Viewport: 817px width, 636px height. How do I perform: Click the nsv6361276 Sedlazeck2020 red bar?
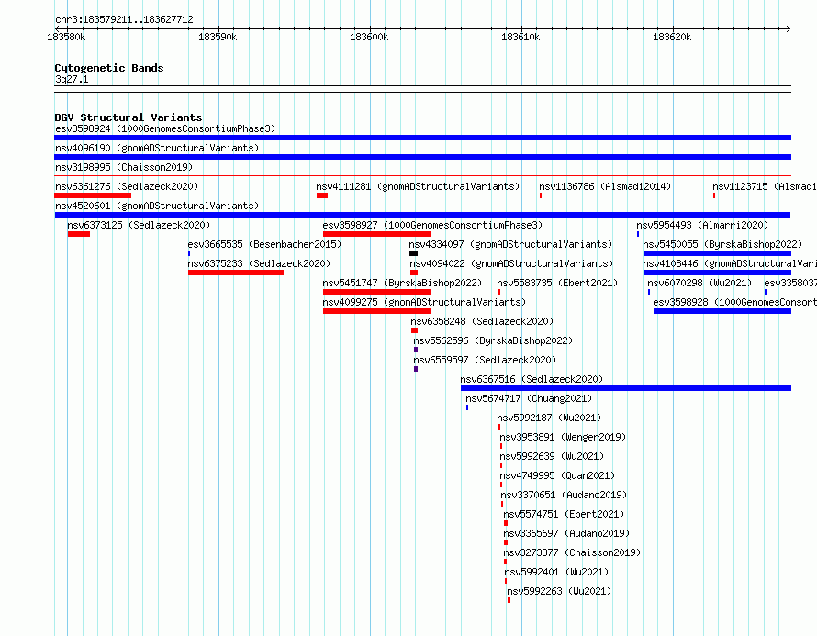tap(93, 195)
